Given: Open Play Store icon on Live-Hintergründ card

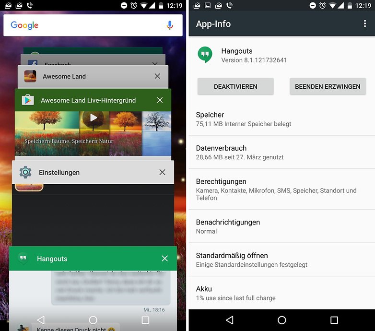Looking at the screenshot, I should click(x=28, y=100).
